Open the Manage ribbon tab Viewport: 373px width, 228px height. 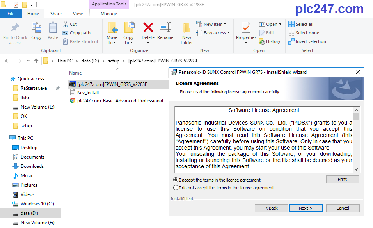[x=109, y=14]
